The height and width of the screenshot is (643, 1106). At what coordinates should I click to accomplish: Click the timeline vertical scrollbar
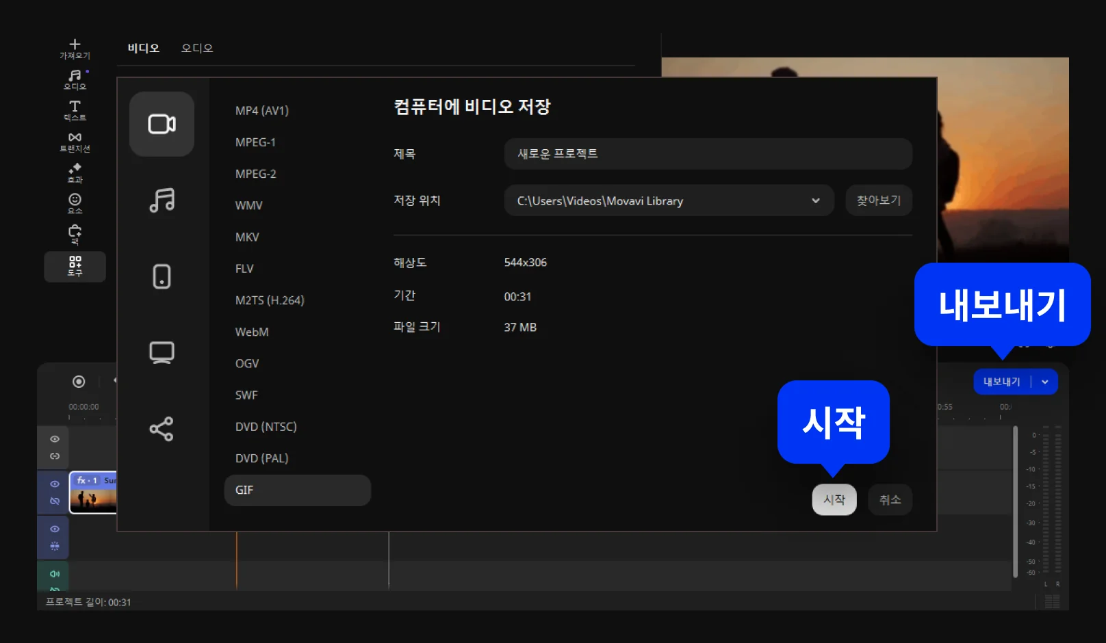(x=1015, y=501)
